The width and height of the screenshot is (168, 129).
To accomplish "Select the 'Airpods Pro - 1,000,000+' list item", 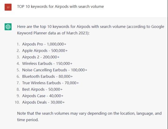I will (44, 44).
